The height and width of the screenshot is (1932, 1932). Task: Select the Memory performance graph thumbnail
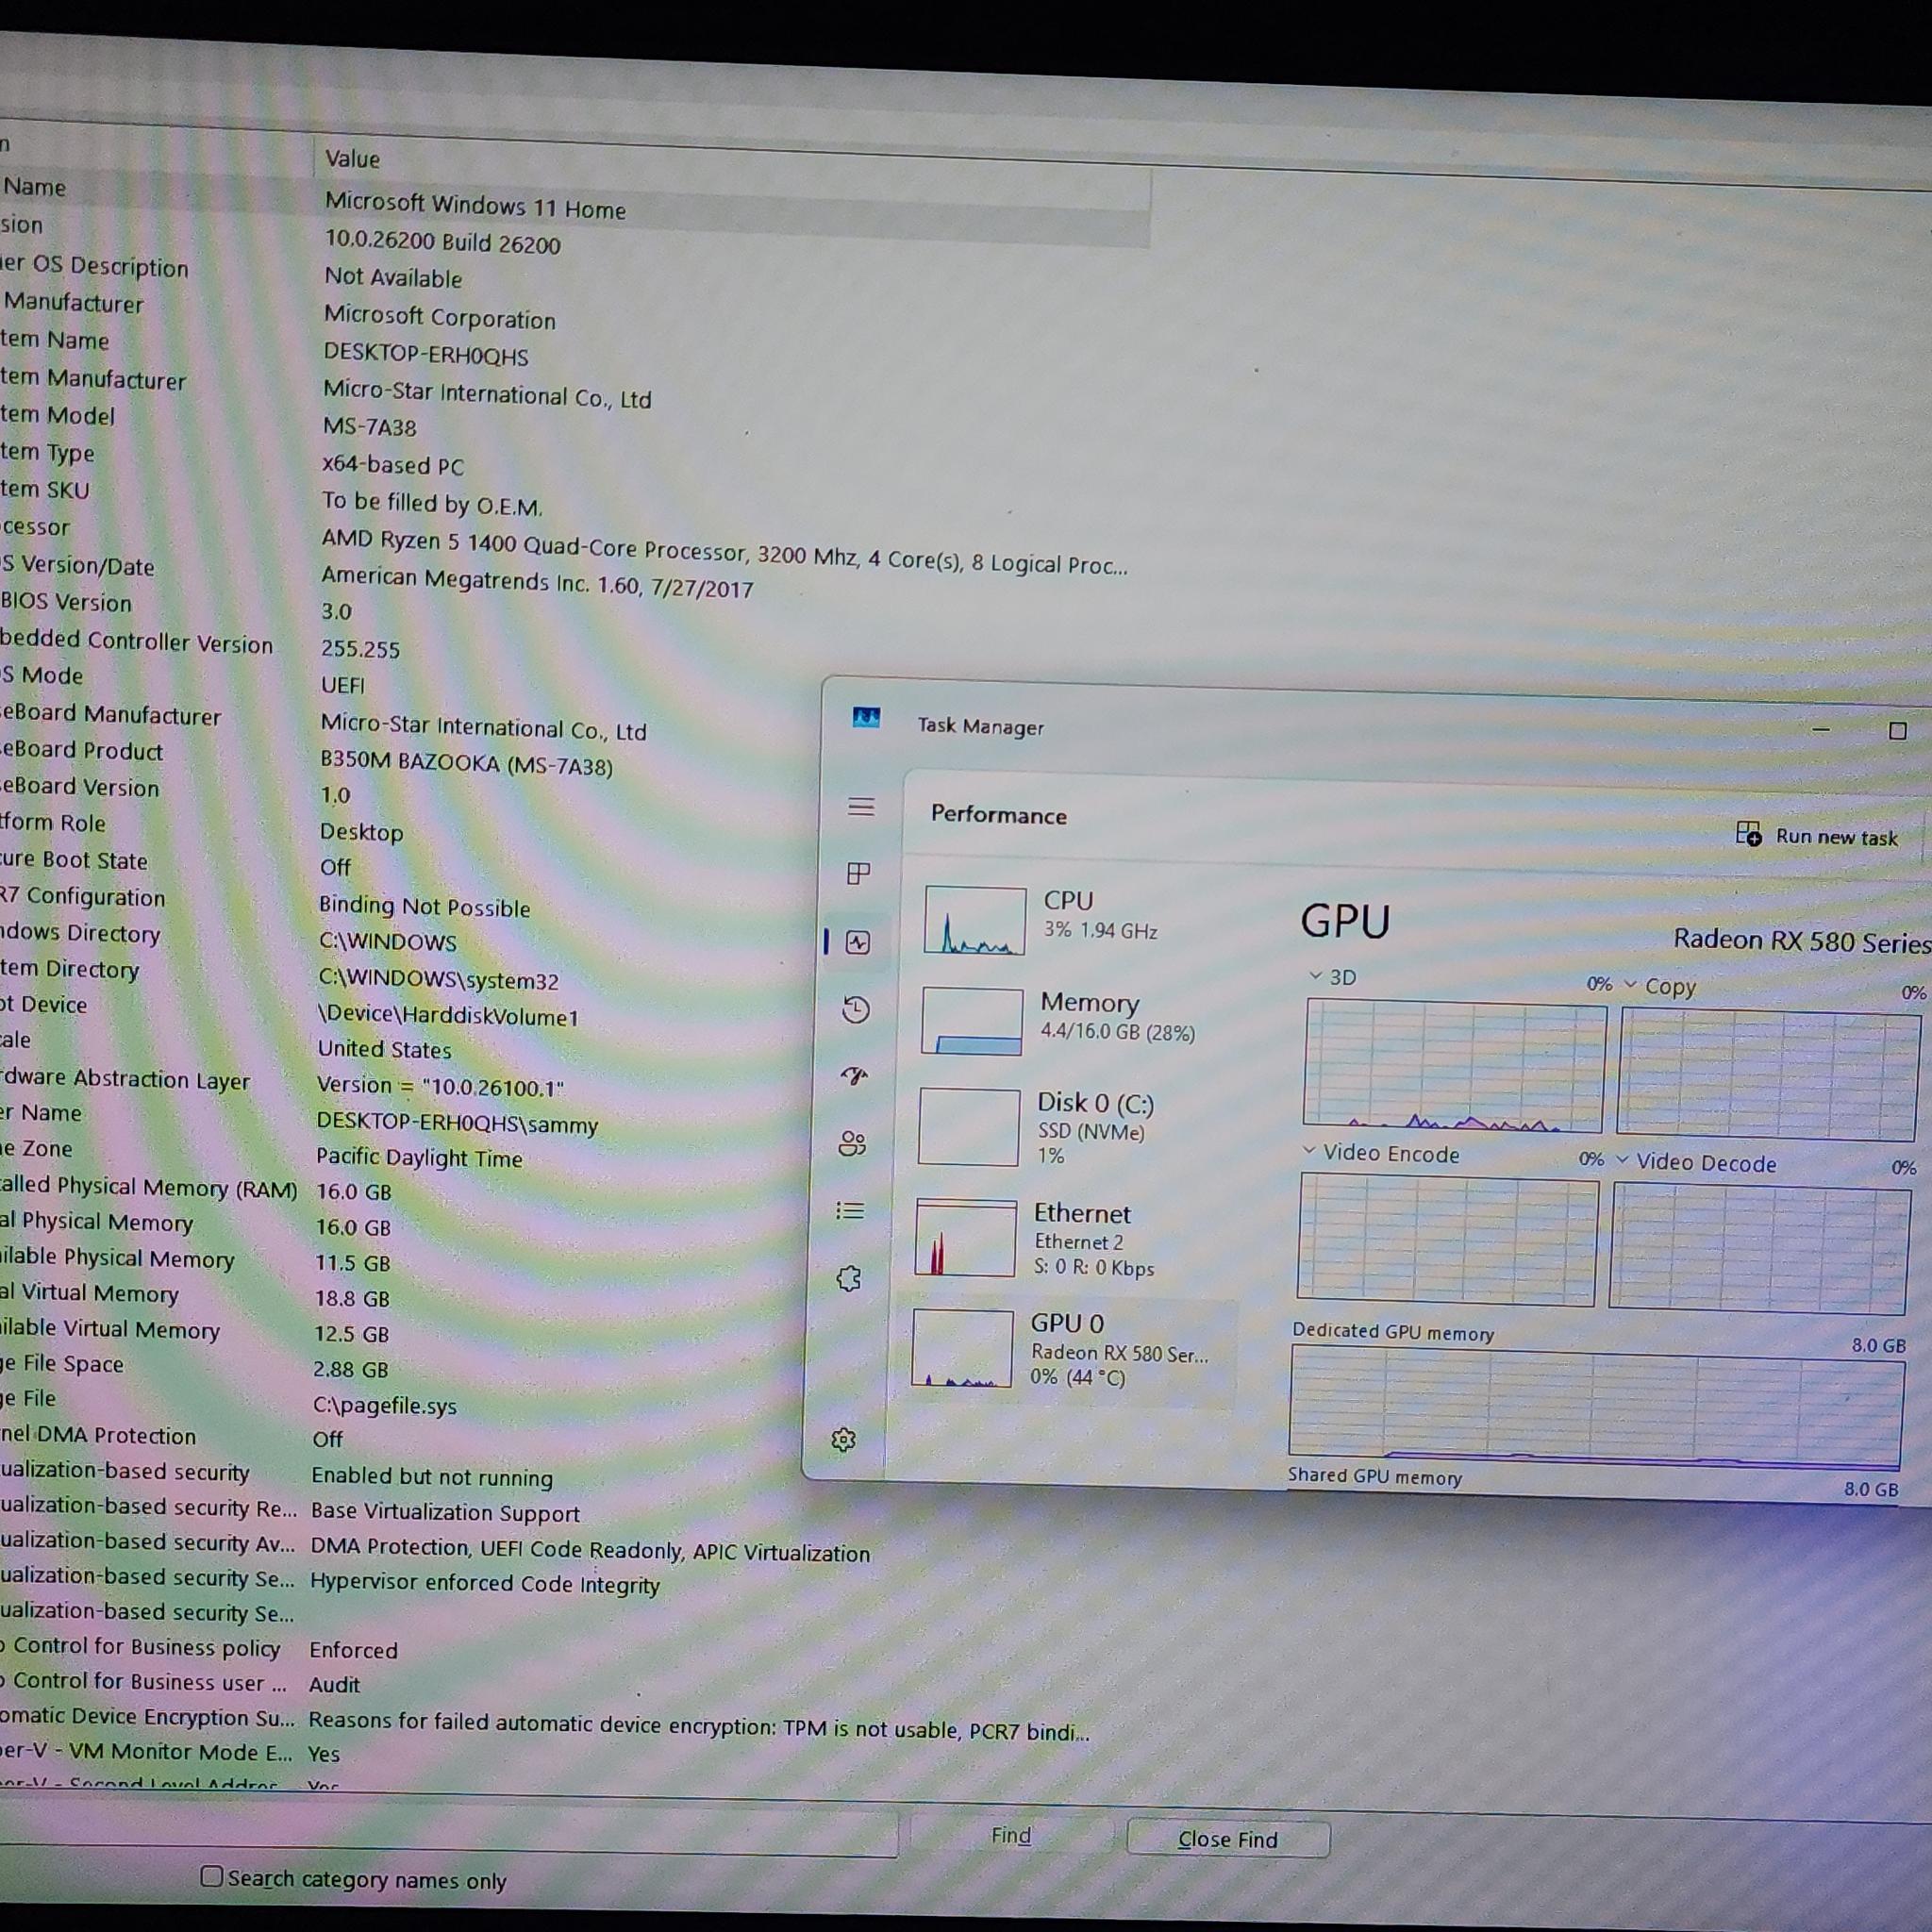[x=972, y=1021]
